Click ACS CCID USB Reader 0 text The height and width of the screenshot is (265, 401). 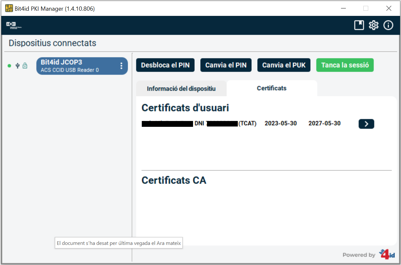click(x=70, y=70)
